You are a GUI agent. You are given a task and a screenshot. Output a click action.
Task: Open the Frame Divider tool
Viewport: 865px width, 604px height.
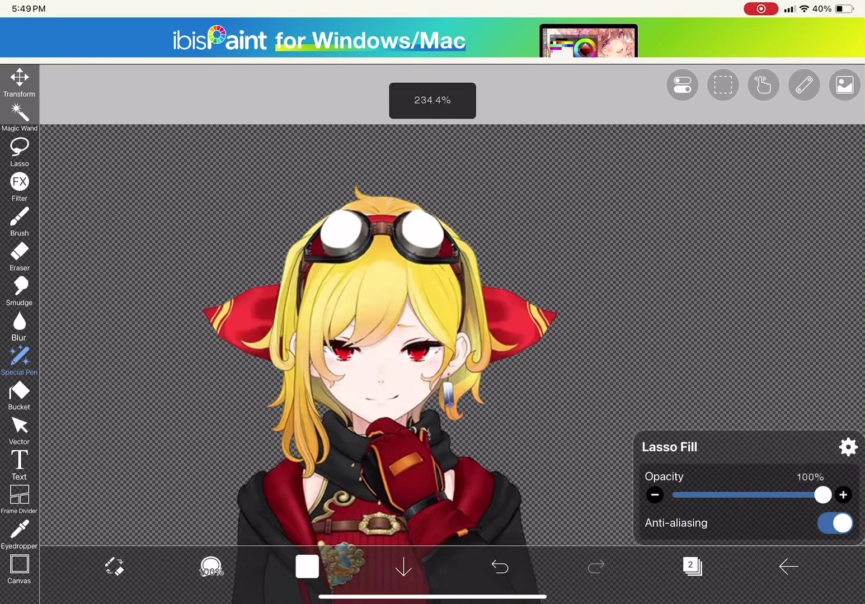20,499
